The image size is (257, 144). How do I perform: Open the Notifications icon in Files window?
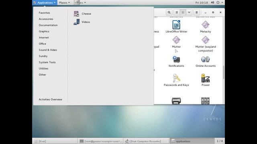(x=176, y=61)
